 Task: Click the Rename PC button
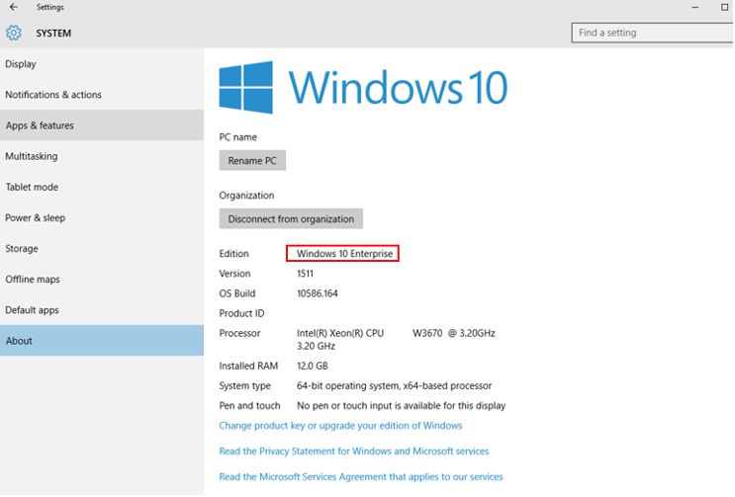[252, 160]
